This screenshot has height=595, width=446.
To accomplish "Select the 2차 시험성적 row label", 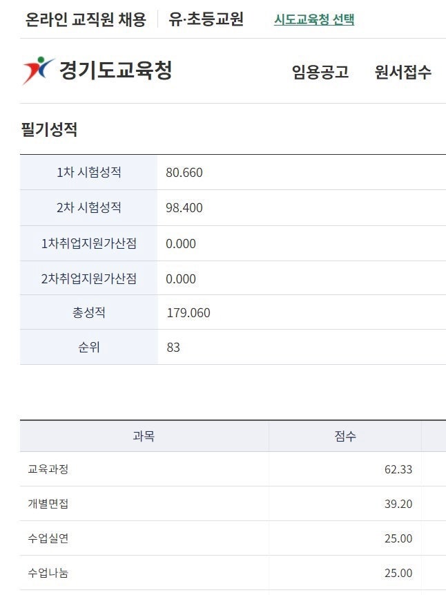I will [x=89, y=207].
